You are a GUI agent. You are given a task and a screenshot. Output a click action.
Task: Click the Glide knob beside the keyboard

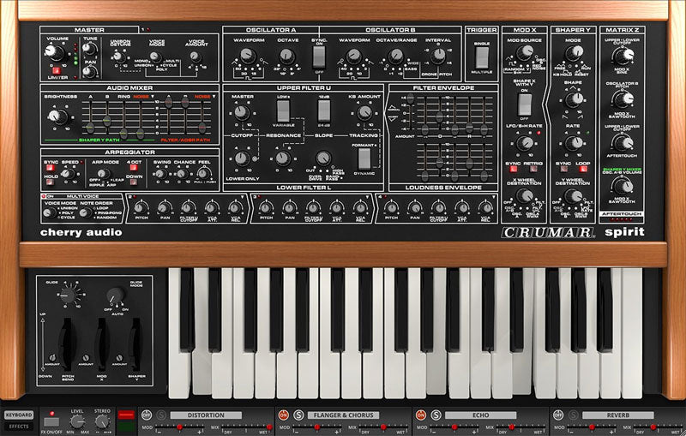(x=68, y=296)
